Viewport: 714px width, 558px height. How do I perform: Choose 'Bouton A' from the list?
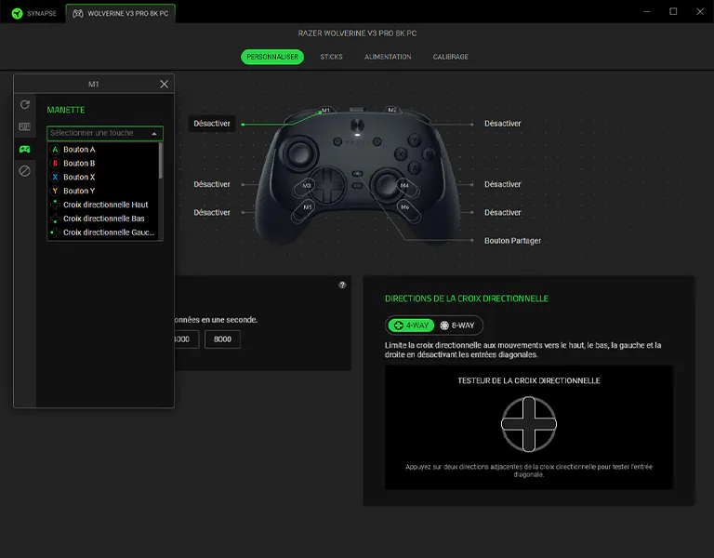point(79,149)
